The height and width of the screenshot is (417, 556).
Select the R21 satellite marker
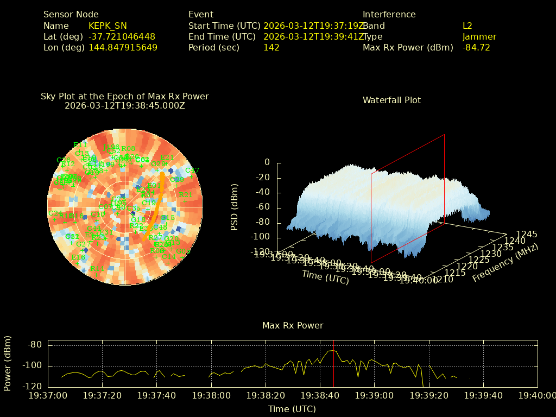coord(185,195)
